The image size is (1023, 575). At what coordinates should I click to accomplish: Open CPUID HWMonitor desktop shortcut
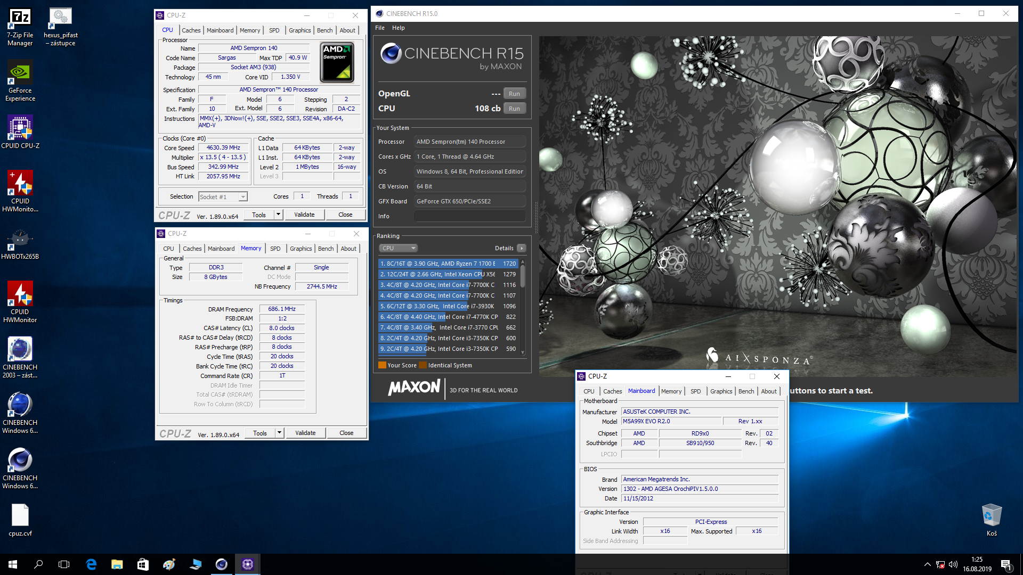tap(20, 302)
